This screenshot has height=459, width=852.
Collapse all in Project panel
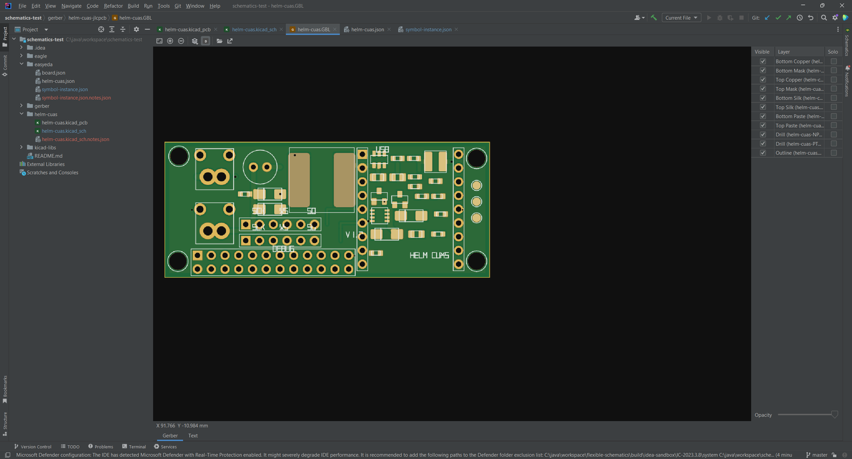click(x=123, y=29)
